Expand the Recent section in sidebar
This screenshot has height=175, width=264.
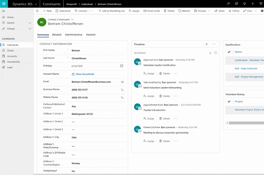click(30, 23)
